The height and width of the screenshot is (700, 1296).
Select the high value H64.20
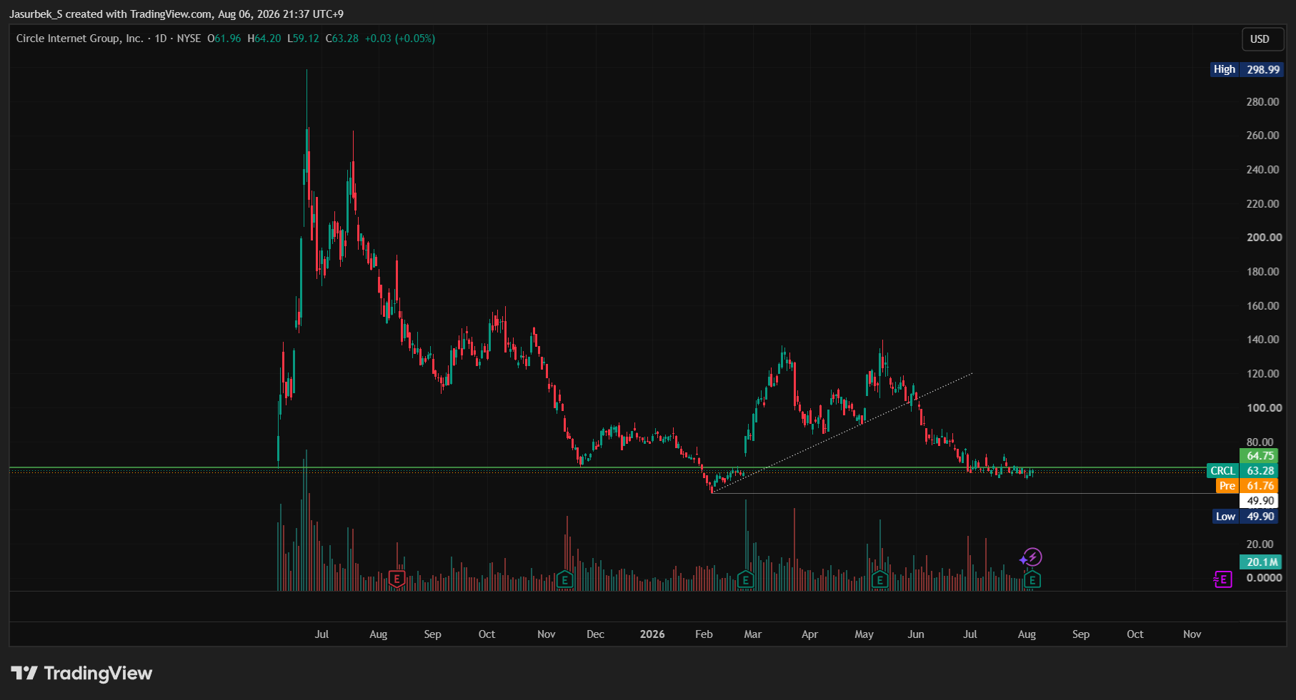264,39
